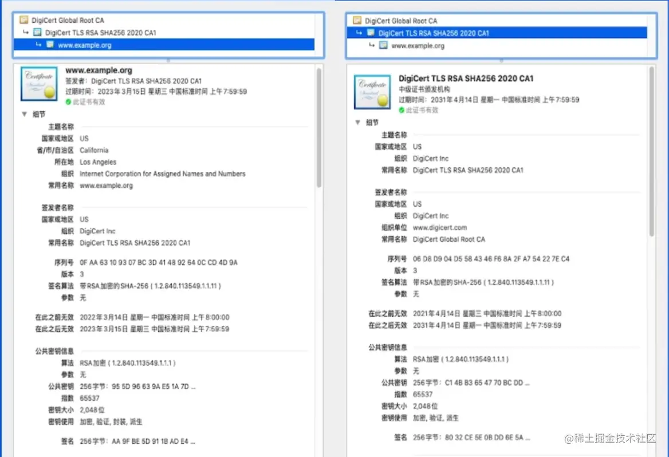
Task: Click 此证书有效 status text in left window
Action: [89, 102]
